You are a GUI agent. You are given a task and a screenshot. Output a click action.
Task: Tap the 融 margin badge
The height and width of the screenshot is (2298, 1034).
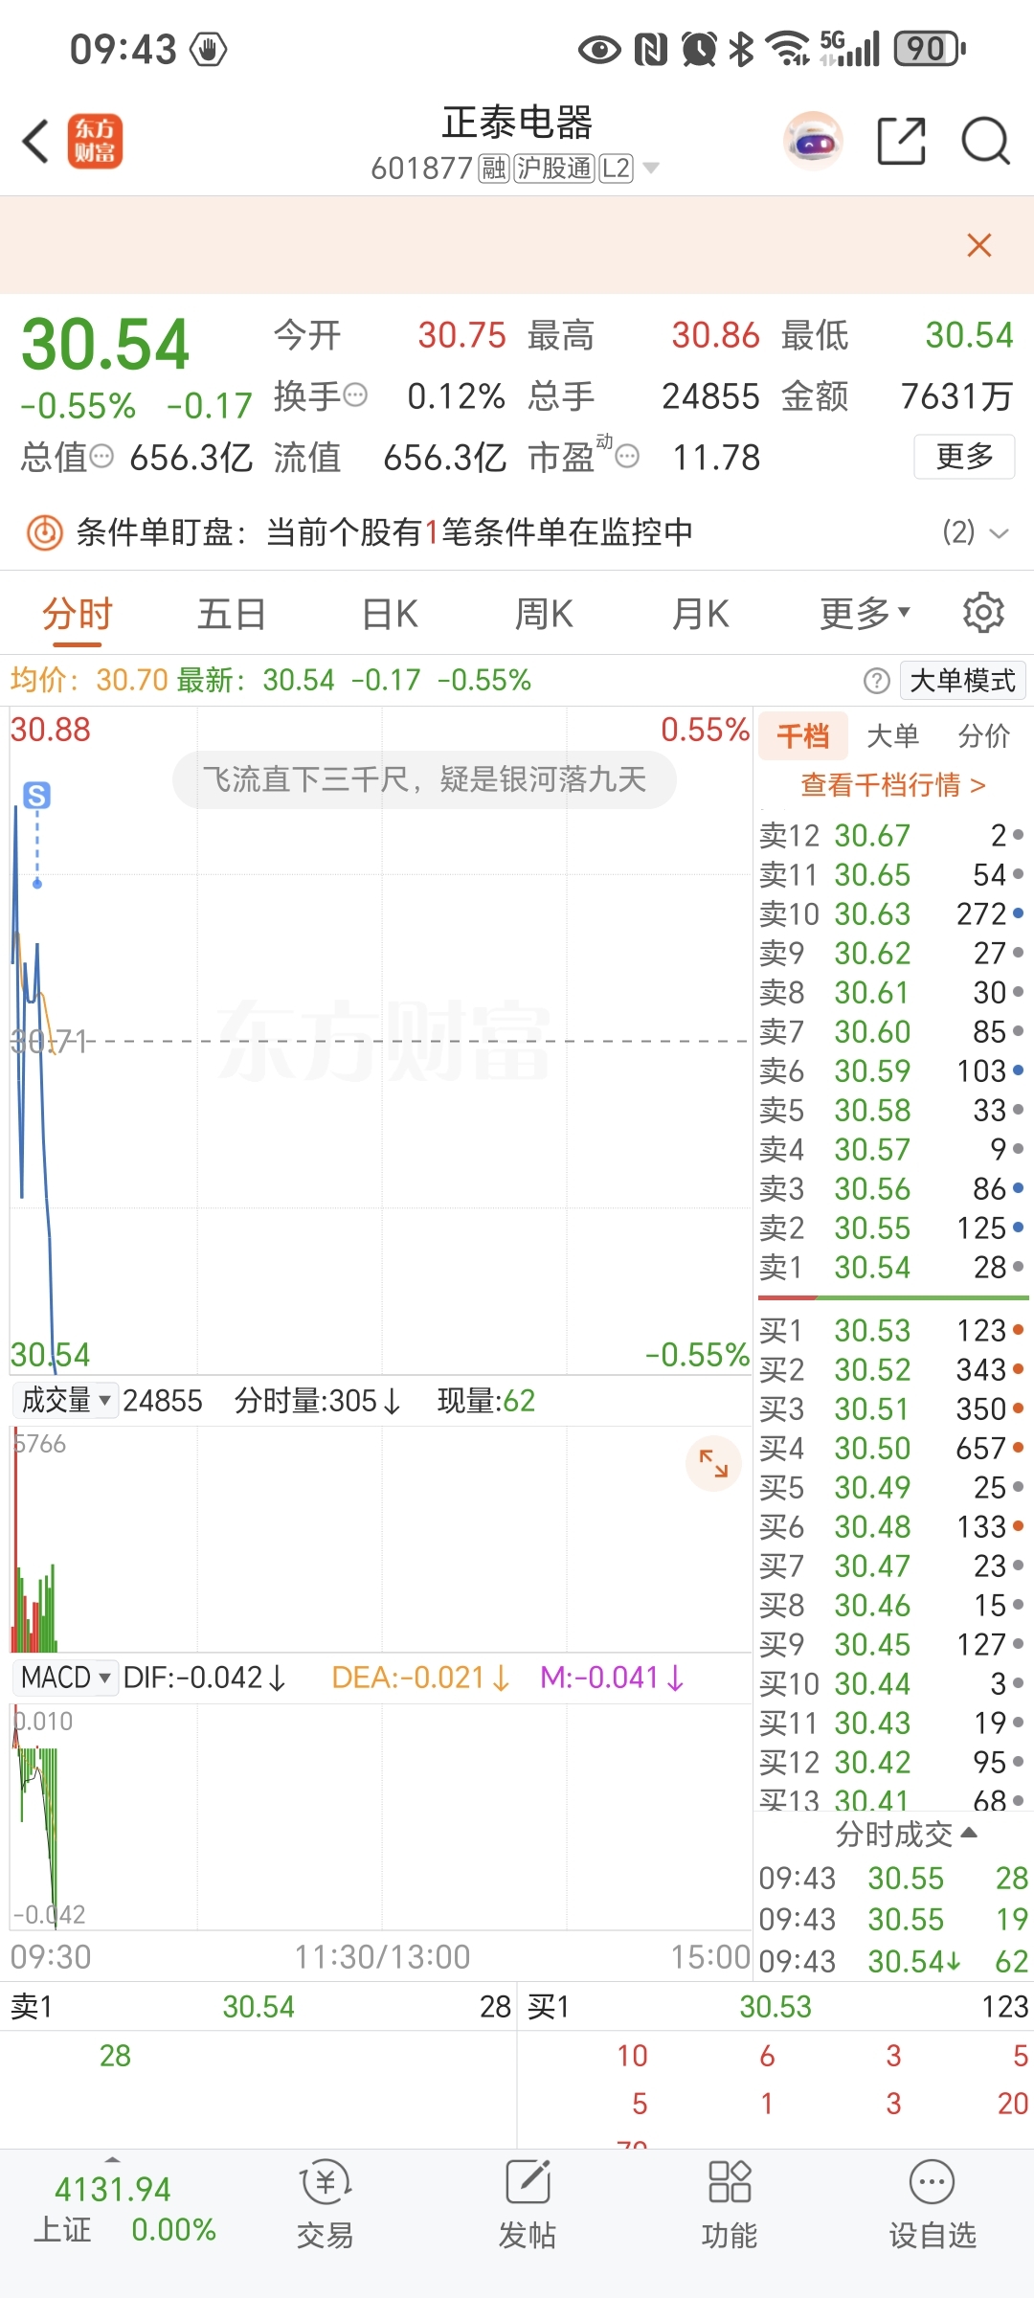494,169
